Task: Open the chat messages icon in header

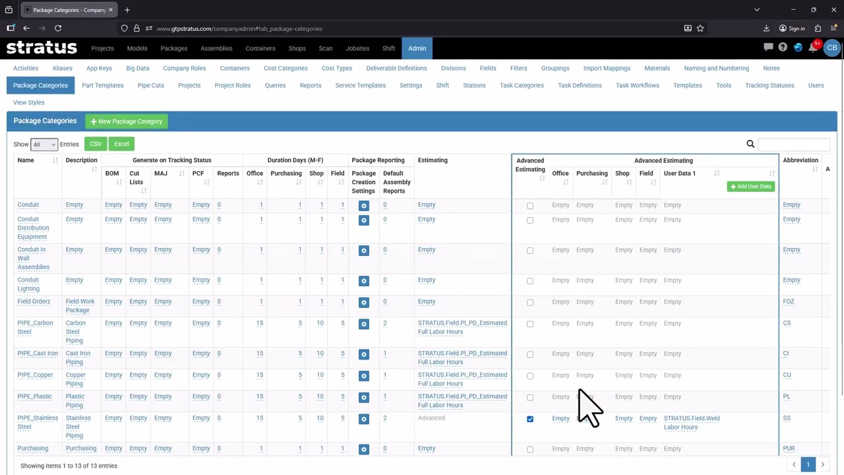Action: point(768,47)
